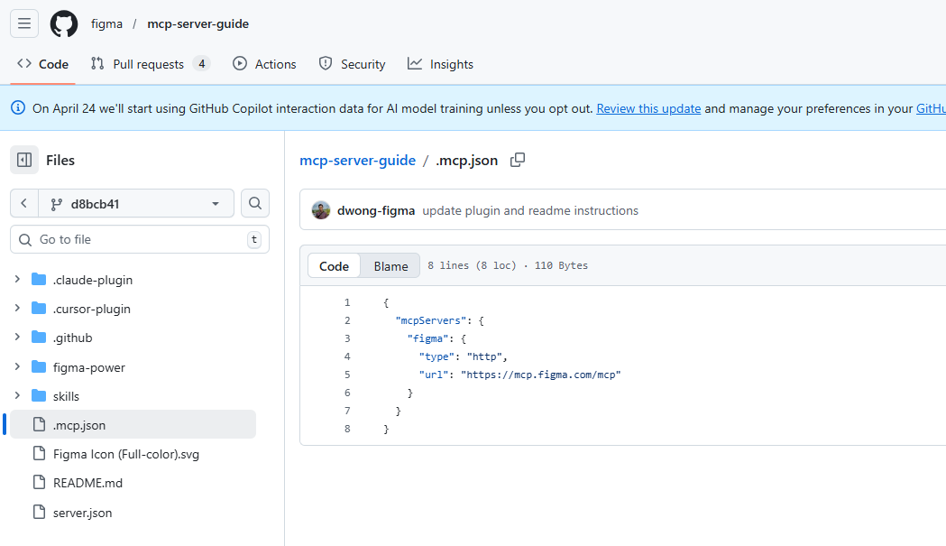Focus the Go to file input
This screenshot has height=546, width=946.
(x=140, y=240)
